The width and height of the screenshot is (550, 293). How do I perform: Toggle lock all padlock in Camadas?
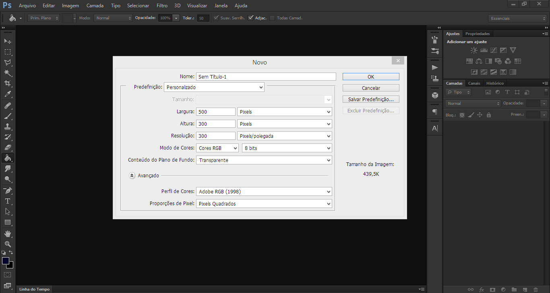488,115
